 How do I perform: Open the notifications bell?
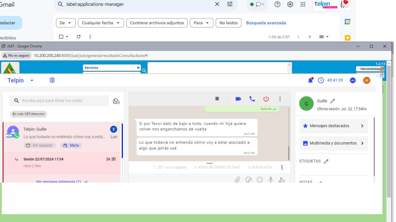[310, 80]
